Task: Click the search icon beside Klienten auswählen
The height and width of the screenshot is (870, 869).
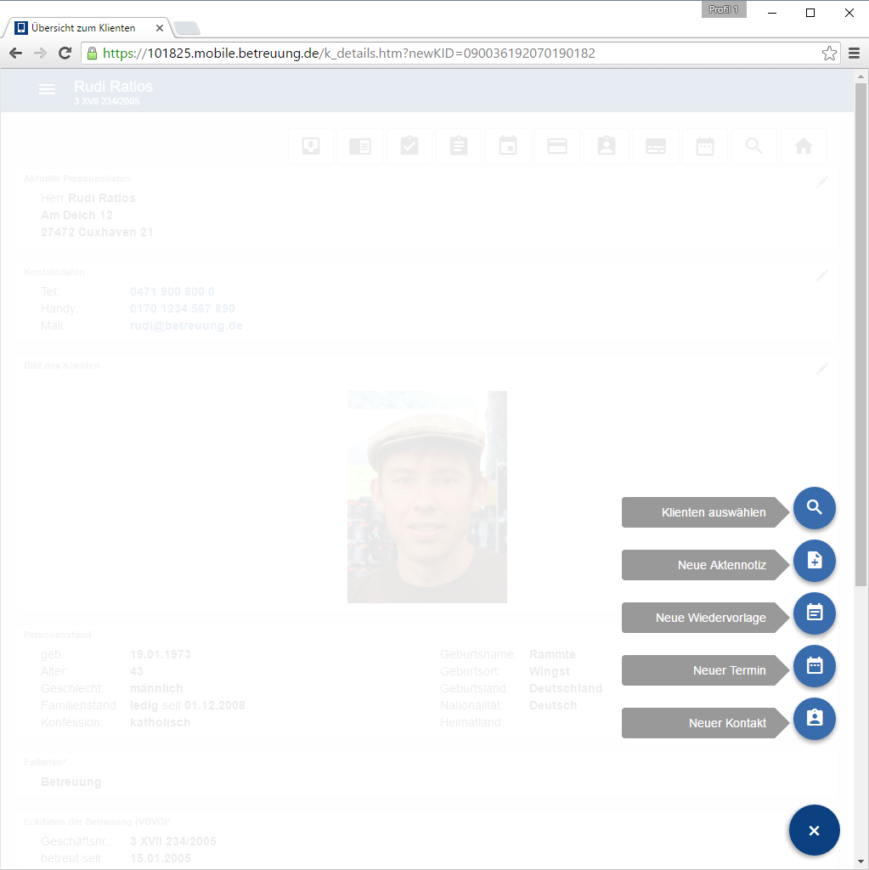Action: [x=814, y=508]
